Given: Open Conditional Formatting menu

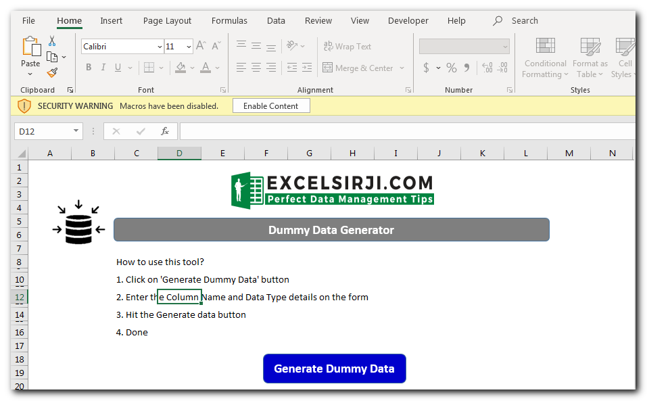Looking at the screenshot, I should pyautogui.click(x=545, y=57).
